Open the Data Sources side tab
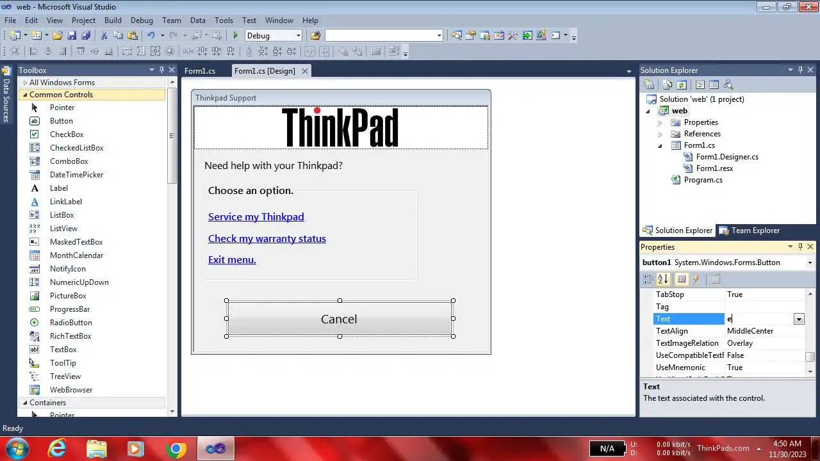 6,94
